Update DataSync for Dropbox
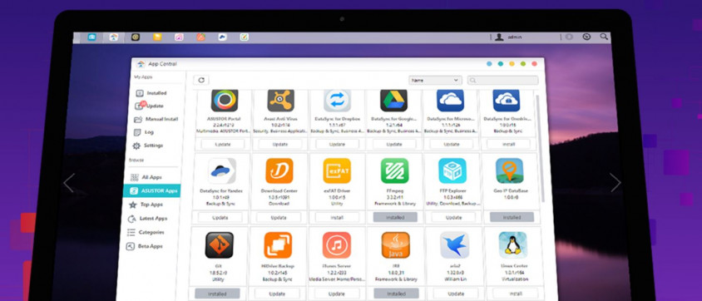This screenshot has height=301, width=702. pyautogui.click(x=337, y=145)
